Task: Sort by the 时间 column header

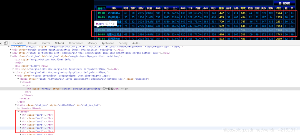Action: coord(141,8)
